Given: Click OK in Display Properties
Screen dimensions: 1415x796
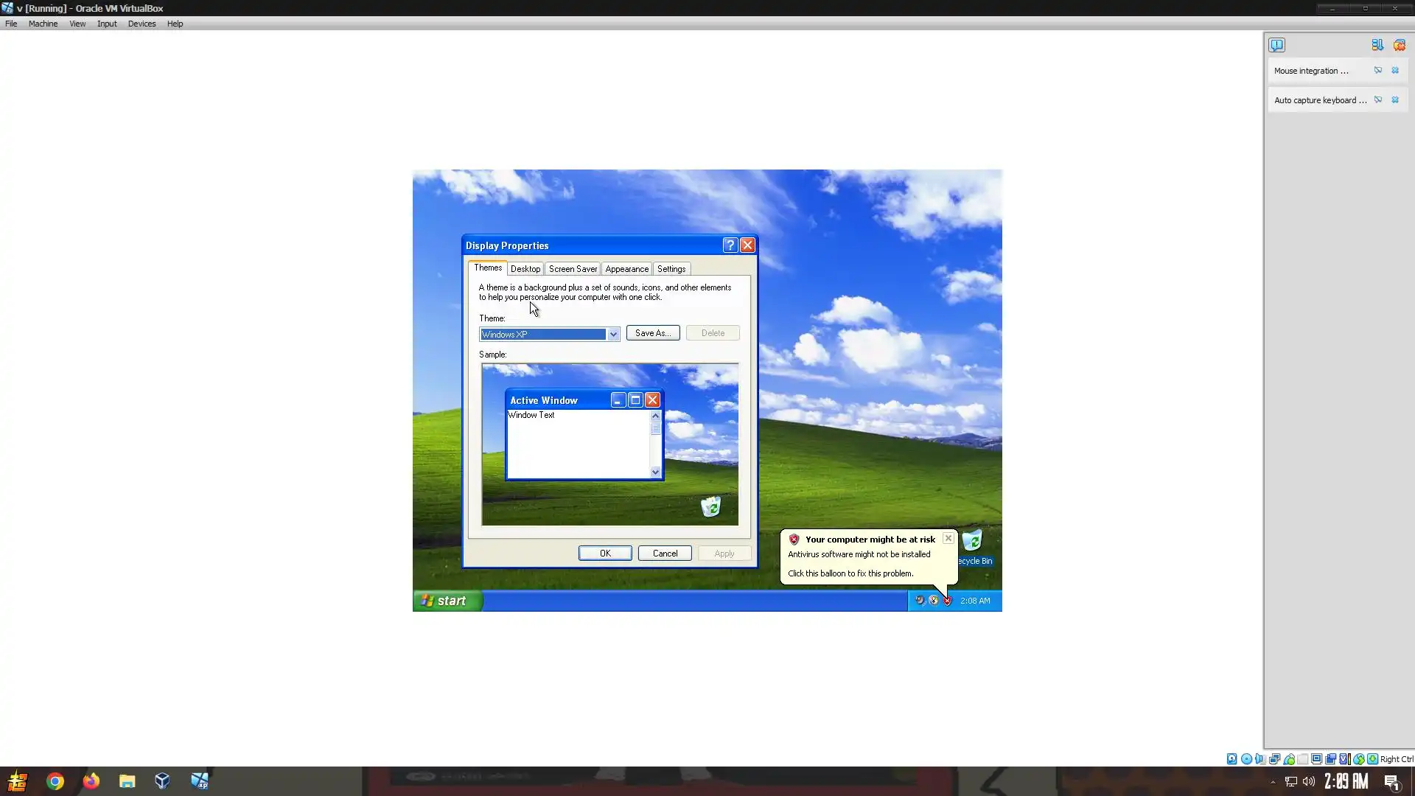Looking at the screenshot, I should click(x=604, y=554).
